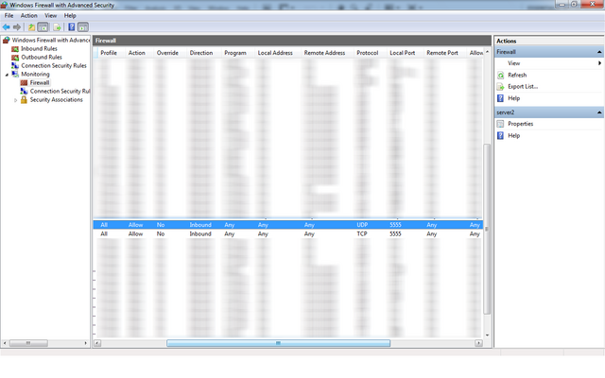The image size is (605, 378).
Task: Sort by the Direction column header
Action: click(201, 53)
